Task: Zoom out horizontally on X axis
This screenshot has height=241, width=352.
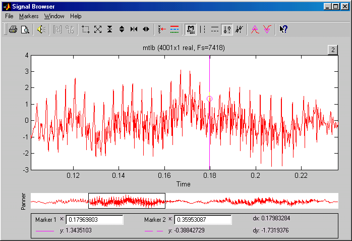Action: 146,29
